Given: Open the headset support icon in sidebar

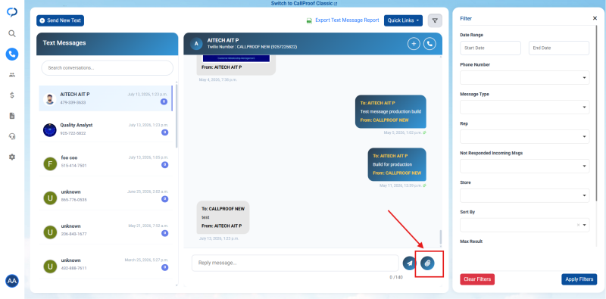Looking at the screenshot, I should pyautogui.click(x=12, y=136).
